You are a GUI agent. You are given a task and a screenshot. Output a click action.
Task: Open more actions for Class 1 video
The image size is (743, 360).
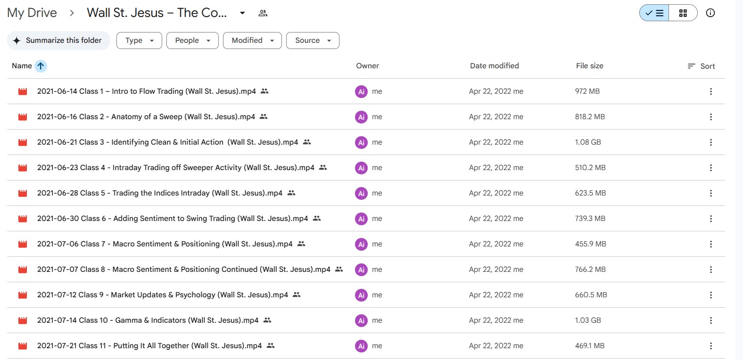coord(710,91)
